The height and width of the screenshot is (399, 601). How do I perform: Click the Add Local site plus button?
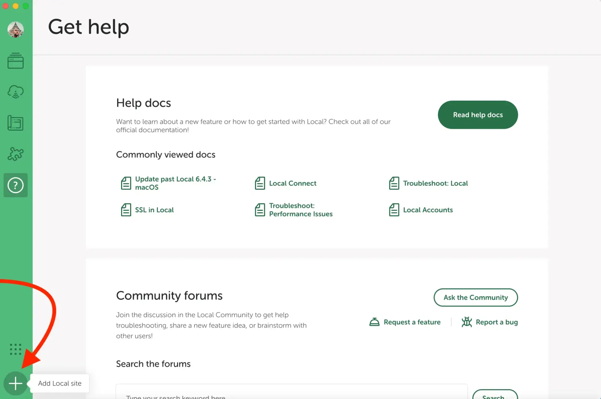point(15,383)
